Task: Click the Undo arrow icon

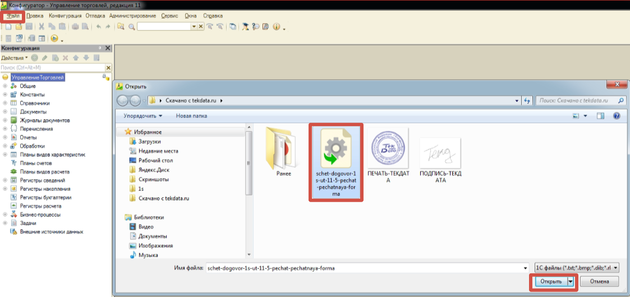Action: coord(98,26)
